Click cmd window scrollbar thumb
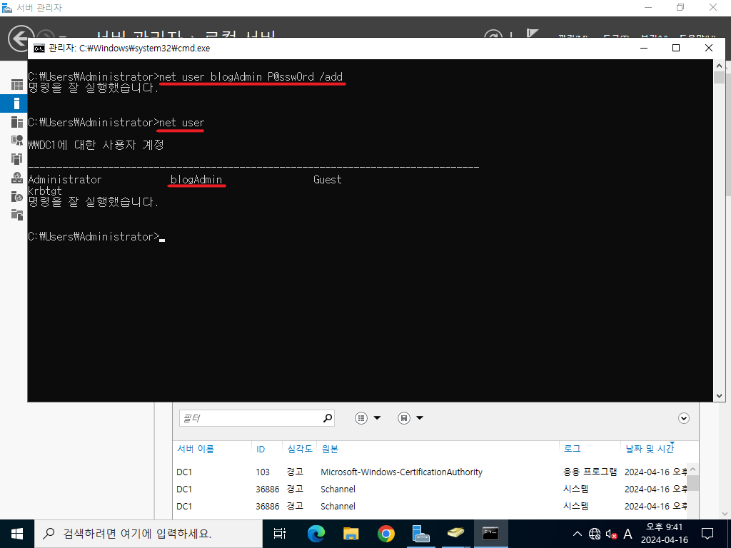The height and width of the screenshot is (548, 731). click(x=719, y=77)
